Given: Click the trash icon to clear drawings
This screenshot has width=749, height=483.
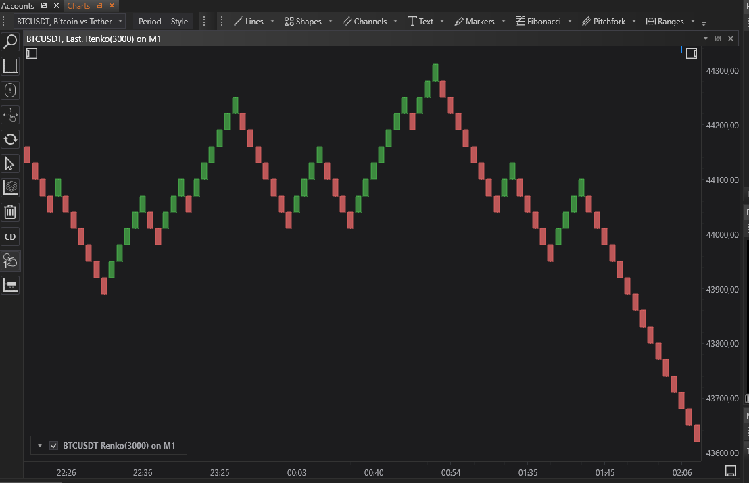Looking at the screenshot, I should click(10, 211).
